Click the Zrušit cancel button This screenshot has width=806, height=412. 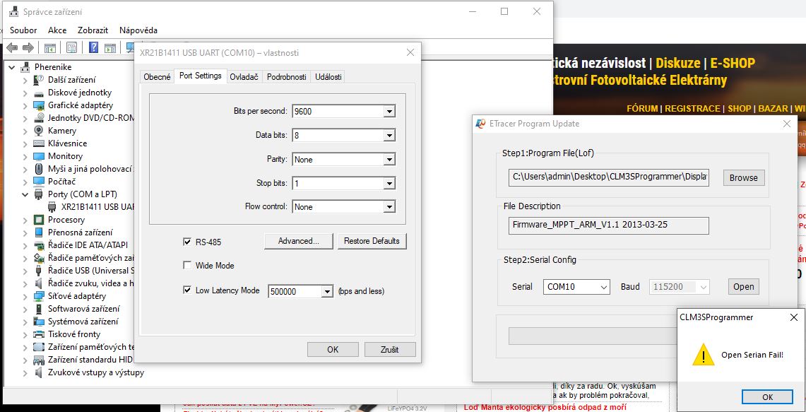(x=390, y=350)
